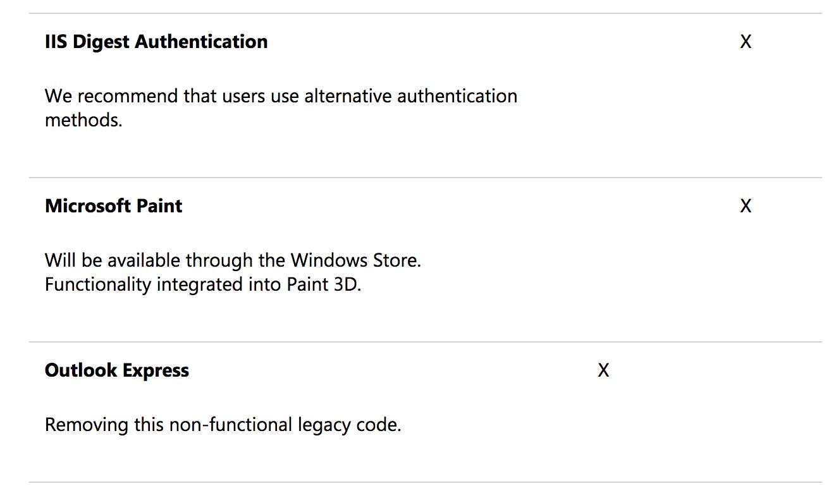Select the IIS Digest Authentication heading
The width and height of the screenshot is (836, 498).
(x=156, y=42)
